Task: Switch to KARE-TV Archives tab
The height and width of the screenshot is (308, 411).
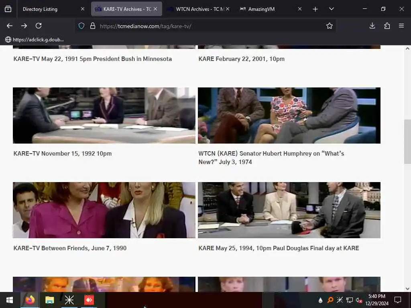Action: 126,9
